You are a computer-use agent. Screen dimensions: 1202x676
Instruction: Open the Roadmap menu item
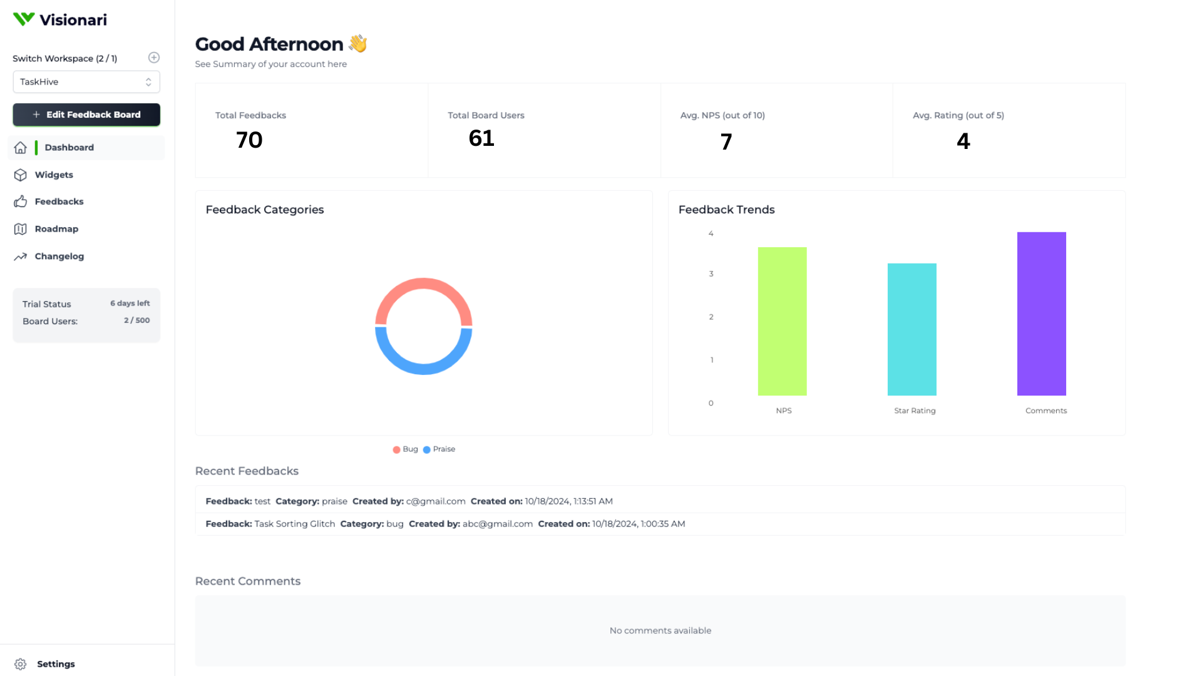pos(56,229)
